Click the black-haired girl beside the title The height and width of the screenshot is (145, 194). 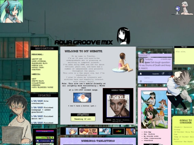(x=123, y=36)
